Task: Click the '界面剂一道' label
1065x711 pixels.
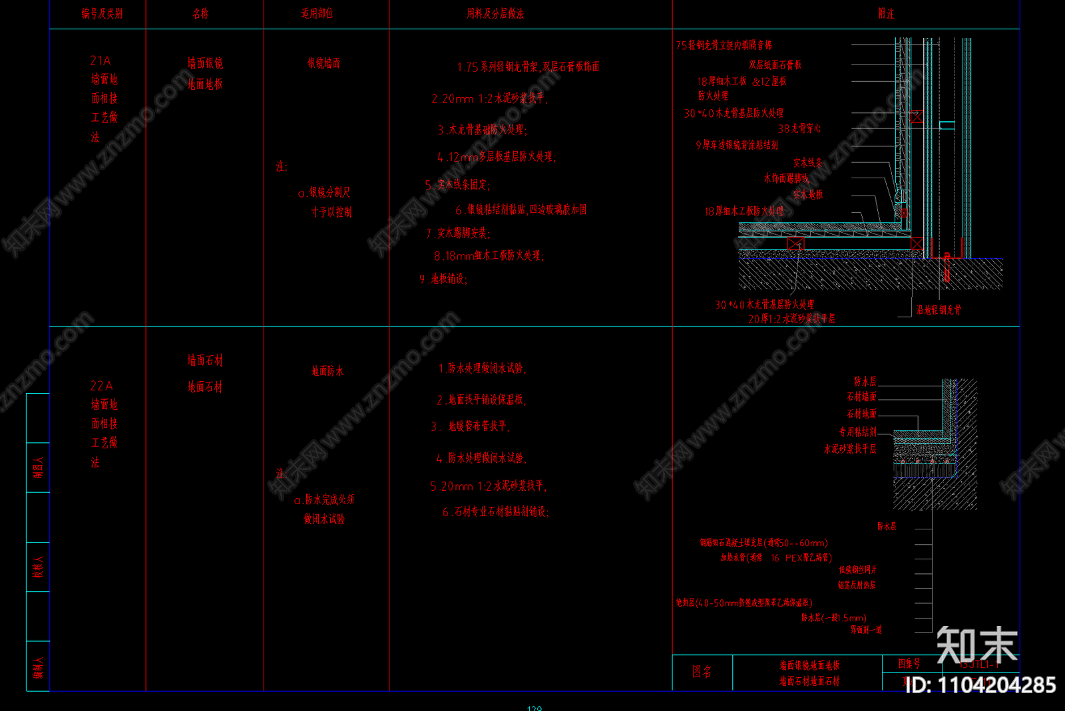Action: pyautogui.click(x=866, y=629)
